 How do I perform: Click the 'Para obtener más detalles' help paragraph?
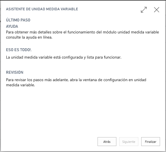(x=82, y=35)
